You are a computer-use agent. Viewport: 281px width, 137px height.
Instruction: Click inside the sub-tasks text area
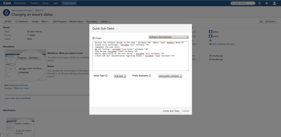pyautogui.click(x=140, y=56)
